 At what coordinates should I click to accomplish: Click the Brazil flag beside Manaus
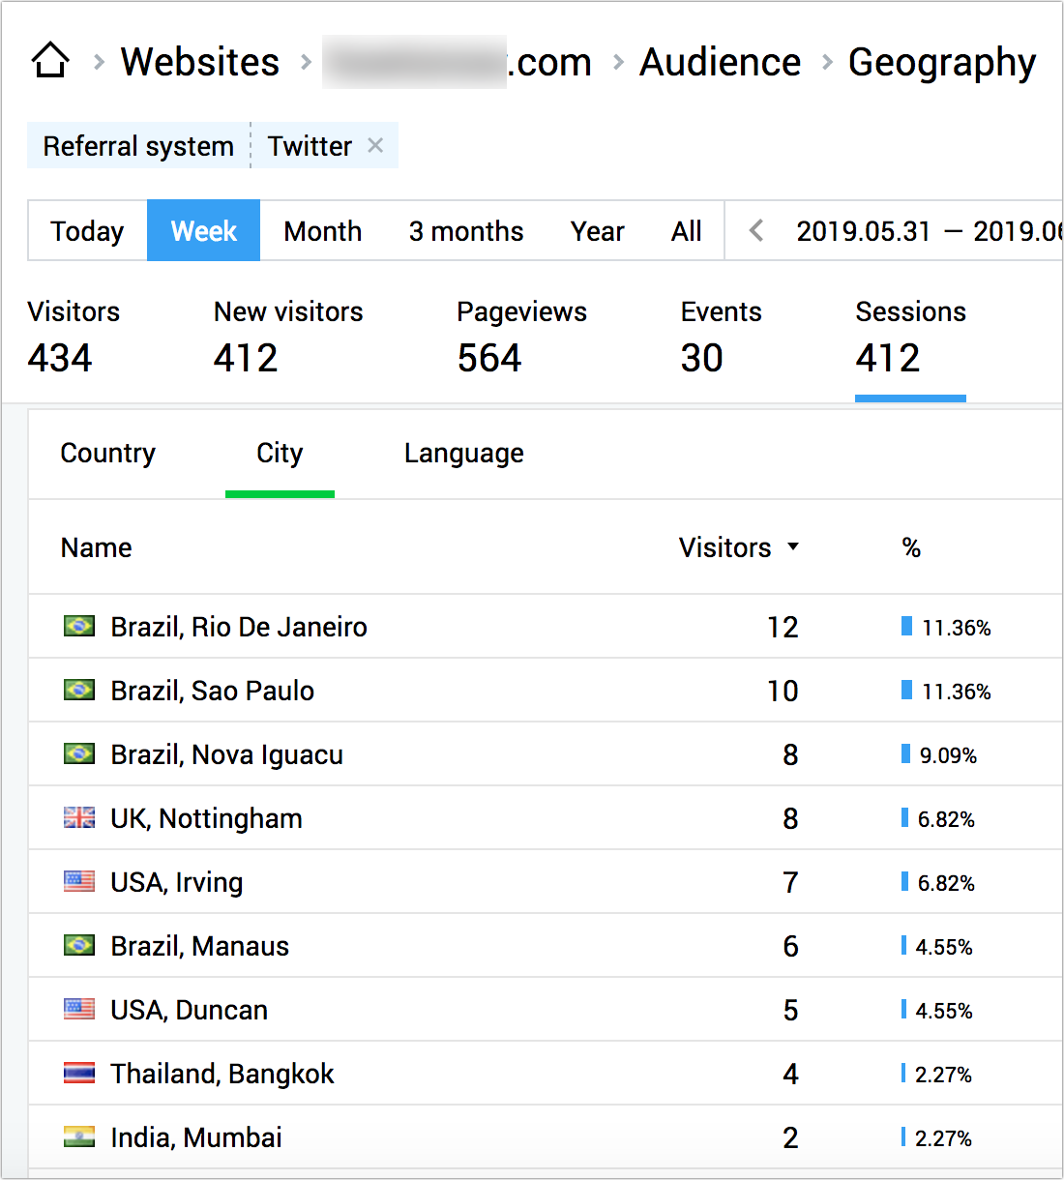pos(79,945)
